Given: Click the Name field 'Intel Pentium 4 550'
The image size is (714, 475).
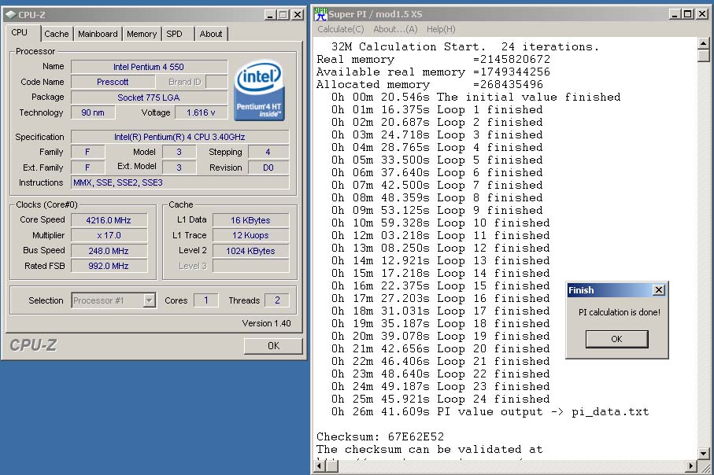Looking at the screenshot, I should 149,67.
